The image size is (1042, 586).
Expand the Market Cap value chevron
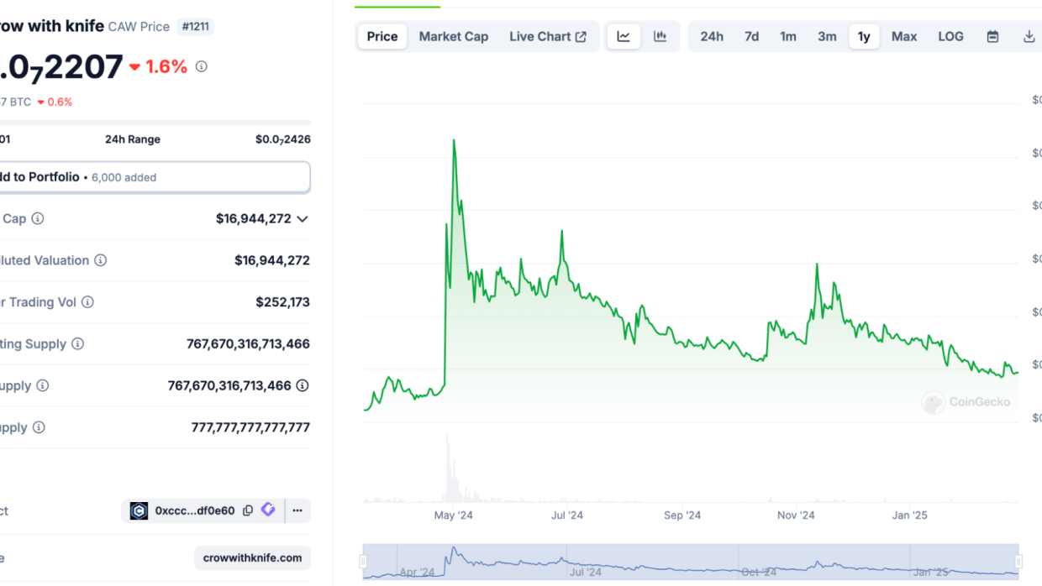pyautogui.click(x=303, y=218)
